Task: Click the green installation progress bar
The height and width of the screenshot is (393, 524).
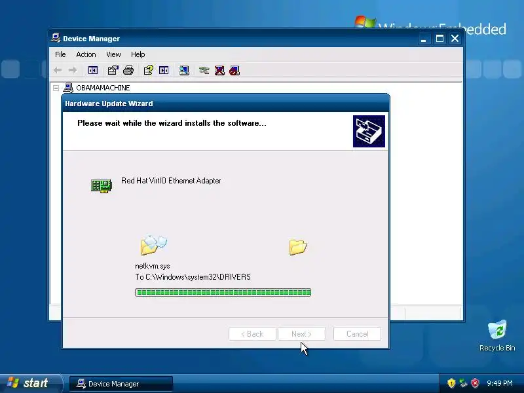Action: 223,292
